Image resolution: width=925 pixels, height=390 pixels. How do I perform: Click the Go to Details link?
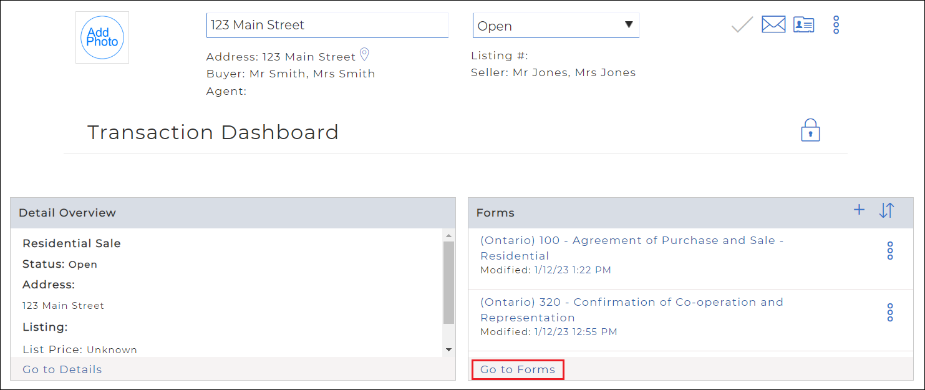pyautogui.click(x=62, y=369)
